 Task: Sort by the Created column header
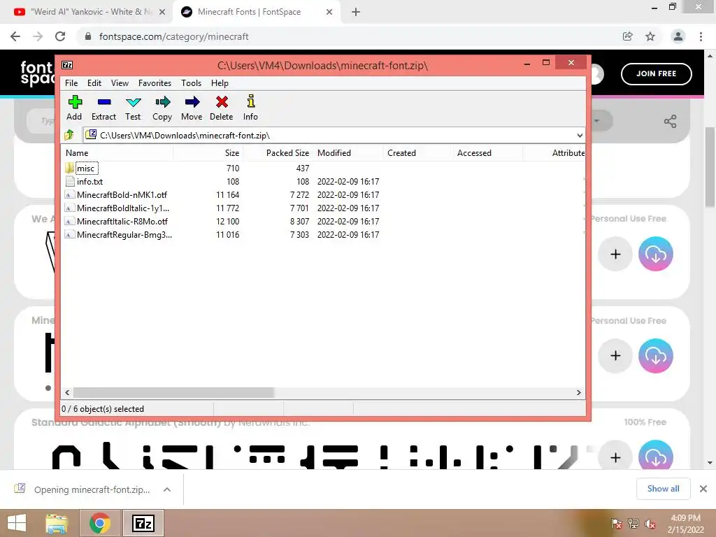417,153
